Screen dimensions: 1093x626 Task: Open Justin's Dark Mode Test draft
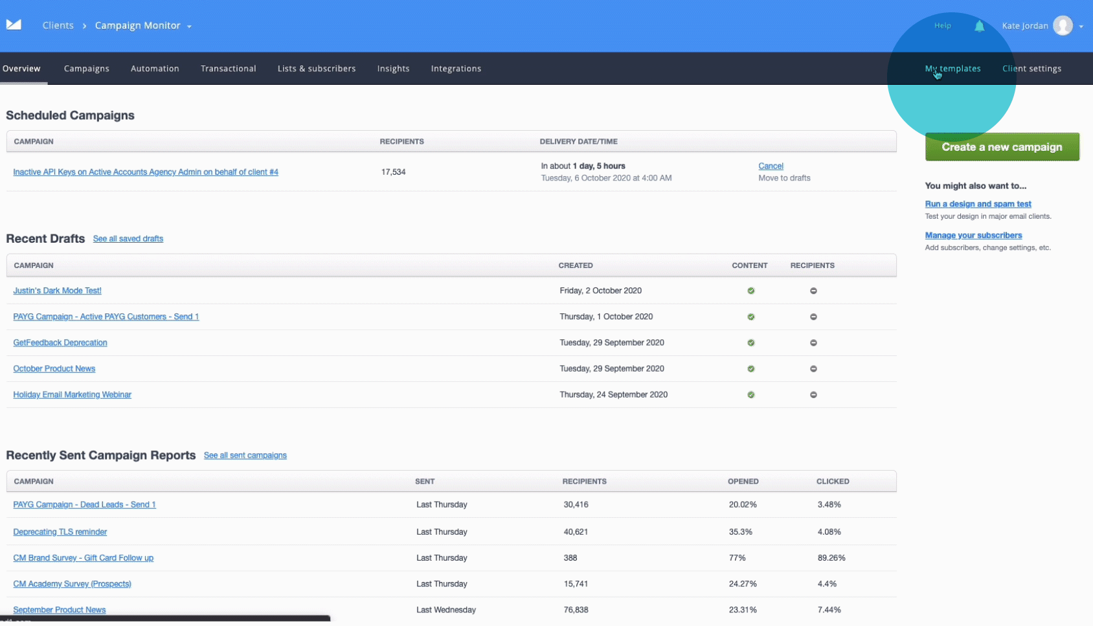(x=57, y=291)
